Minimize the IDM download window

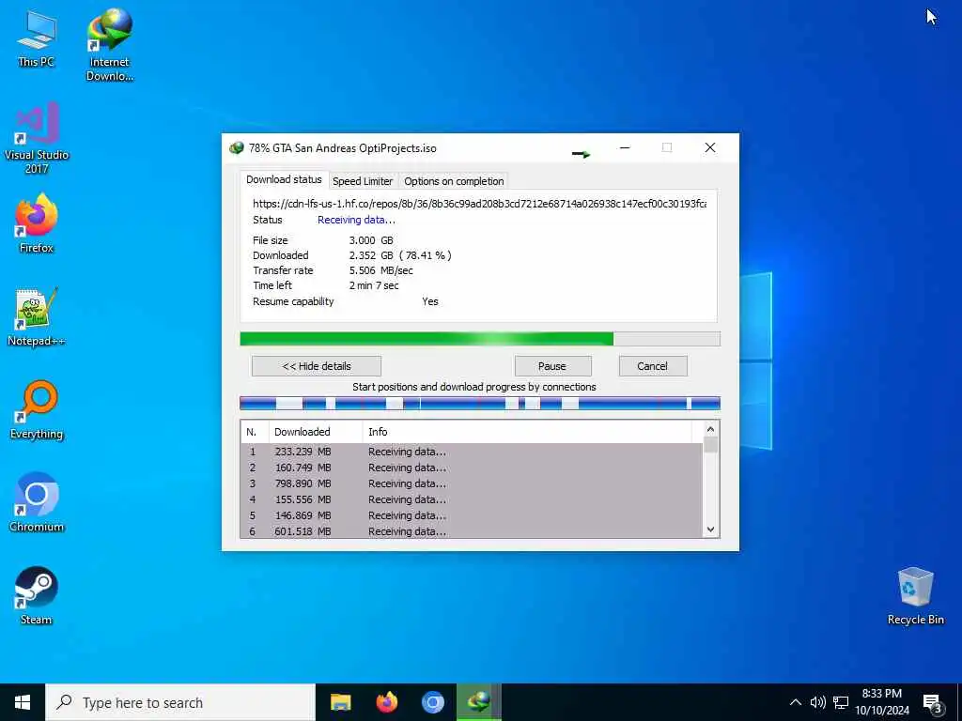tap(625, 147)
